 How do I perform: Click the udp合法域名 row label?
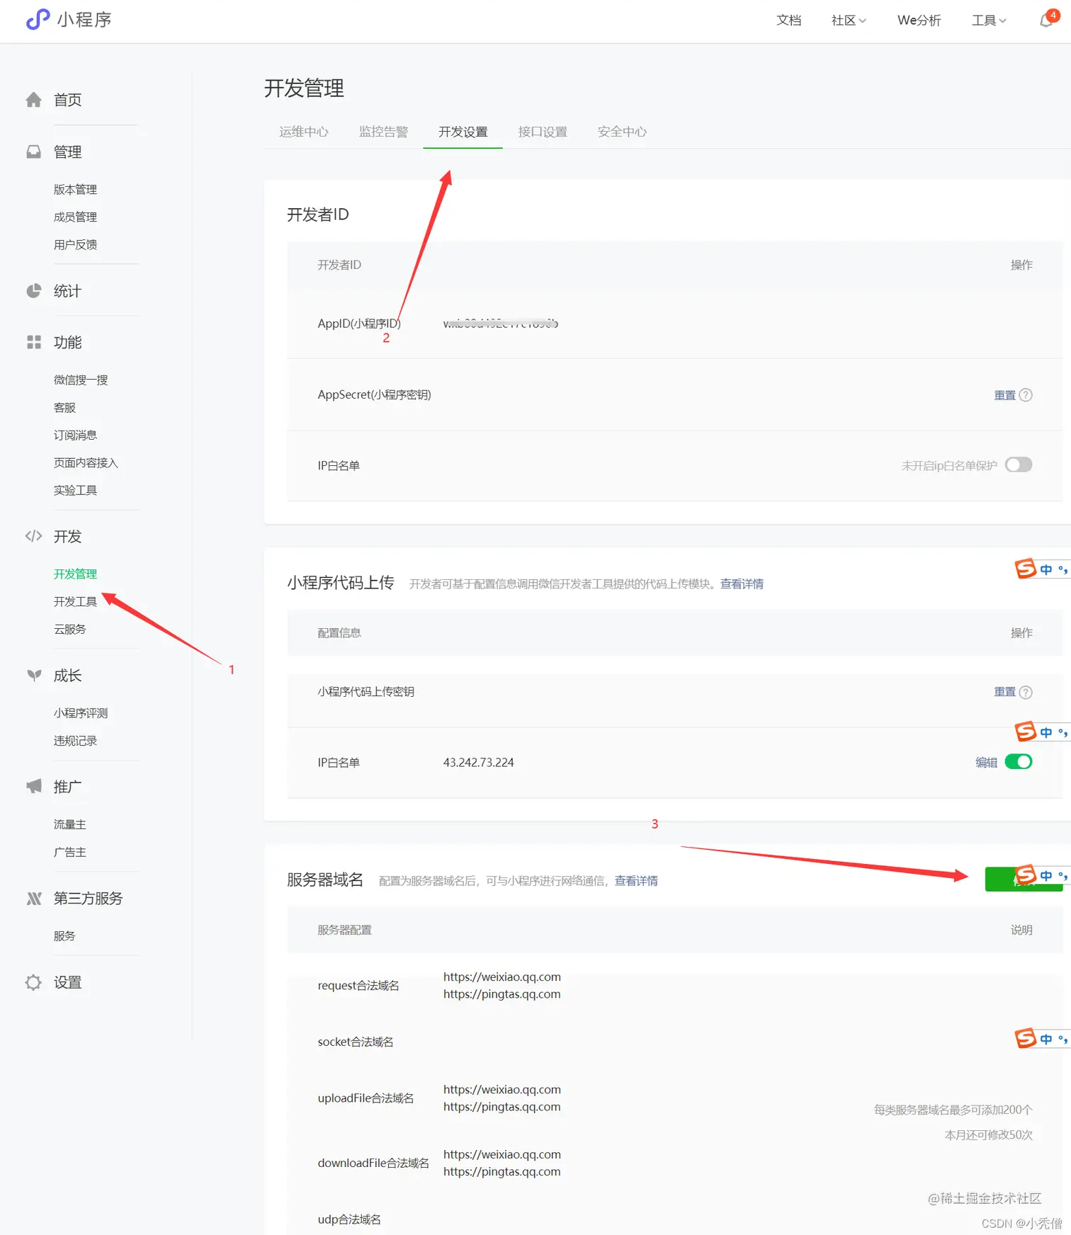(349, 1219)
